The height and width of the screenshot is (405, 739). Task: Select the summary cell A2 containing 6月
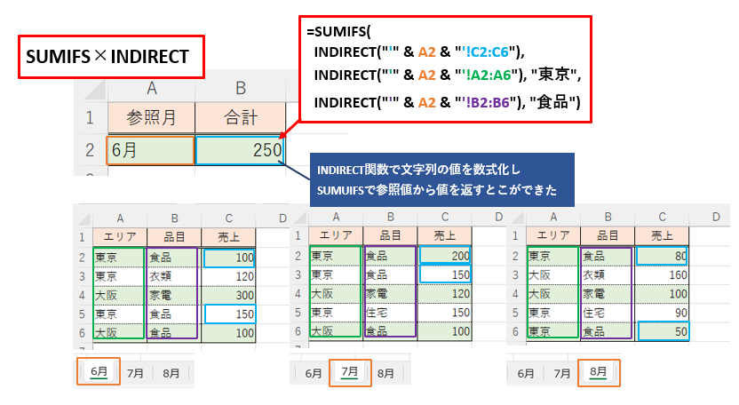[151, 150]
